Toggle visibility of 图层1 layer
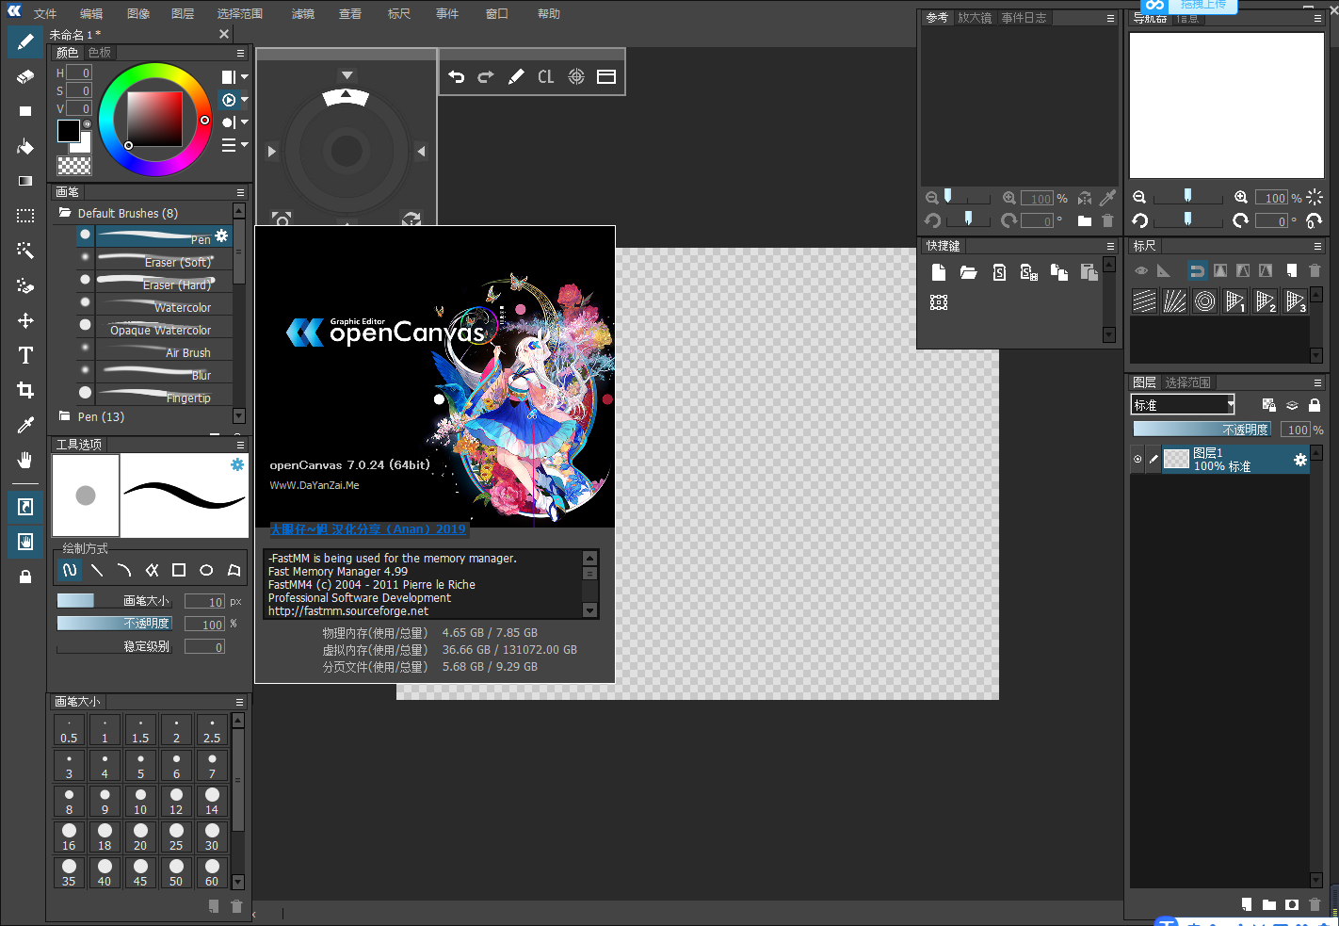The height and width of the screenshot is (926, 1339). point(1137,460)
